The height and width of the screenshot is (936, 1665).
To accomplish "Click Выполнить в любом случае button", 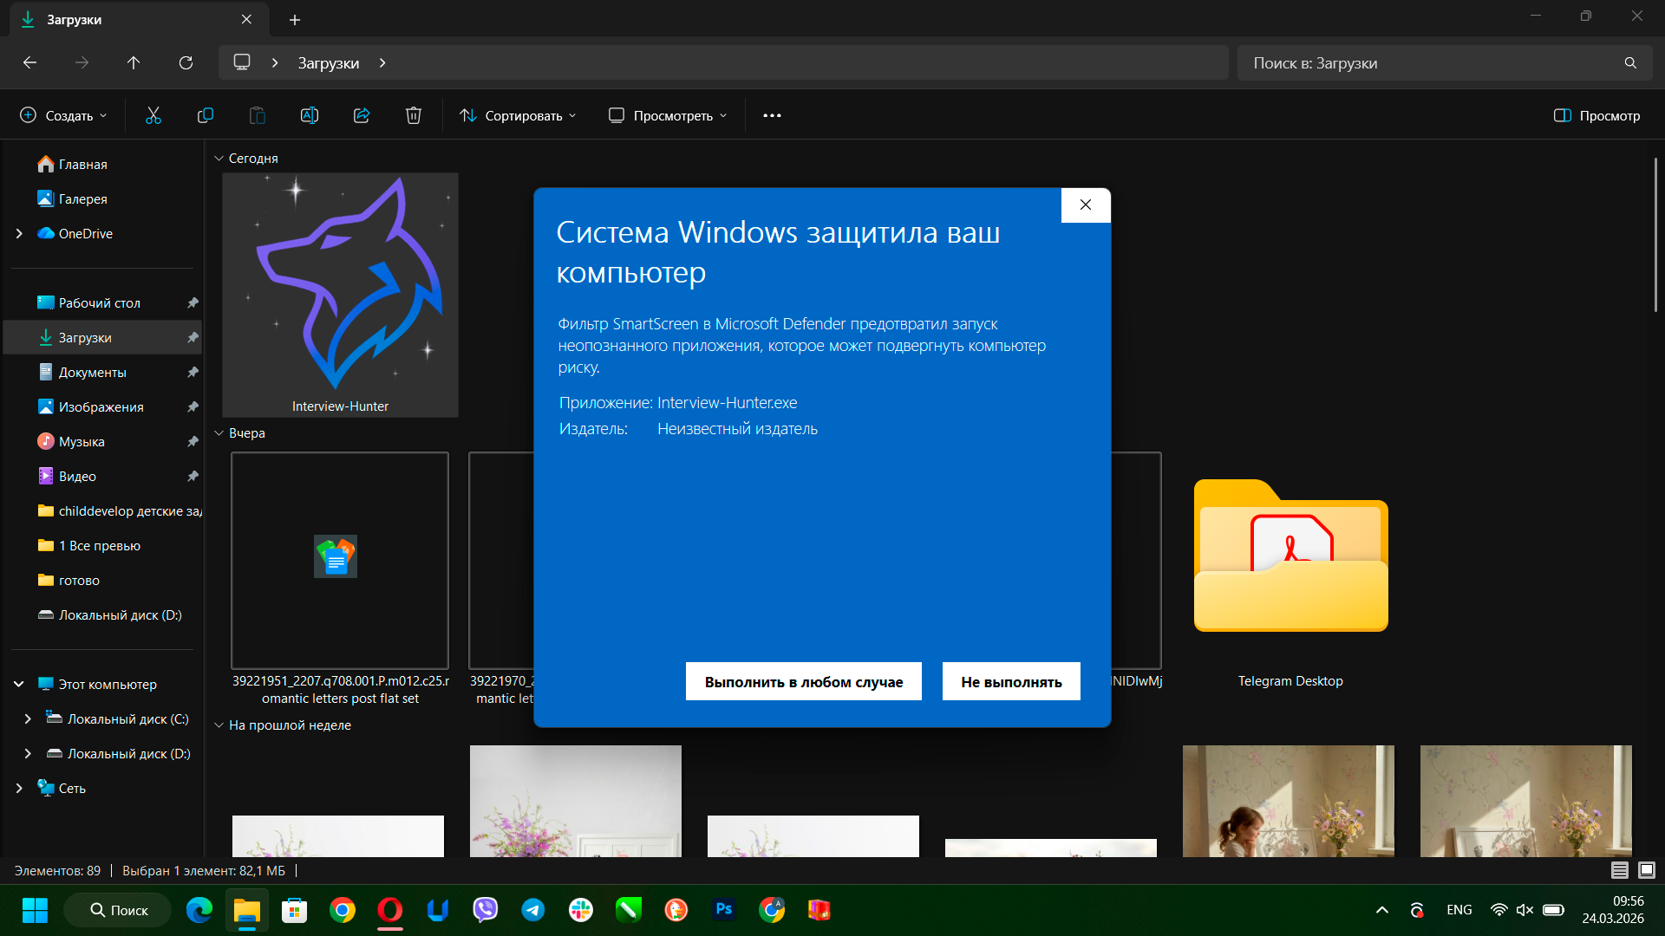I will click(803, 682).
